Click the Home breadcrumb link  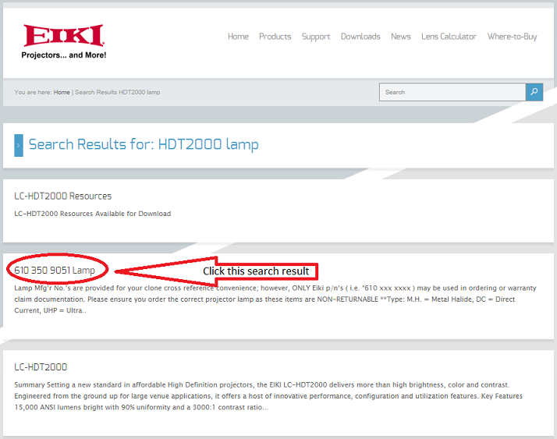(62, 92)
